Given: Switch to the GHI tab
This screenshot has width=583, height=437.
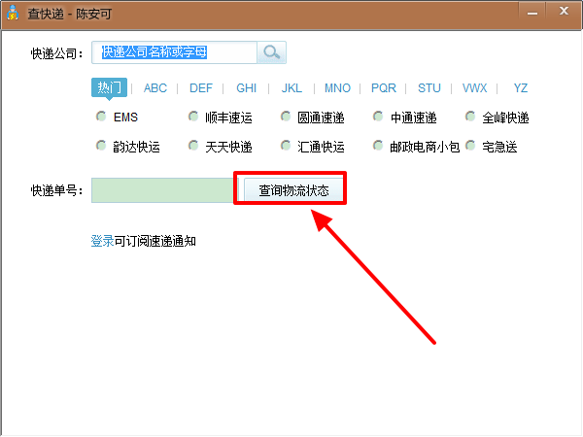Looking at the screenshot, I should click(246, 88).
